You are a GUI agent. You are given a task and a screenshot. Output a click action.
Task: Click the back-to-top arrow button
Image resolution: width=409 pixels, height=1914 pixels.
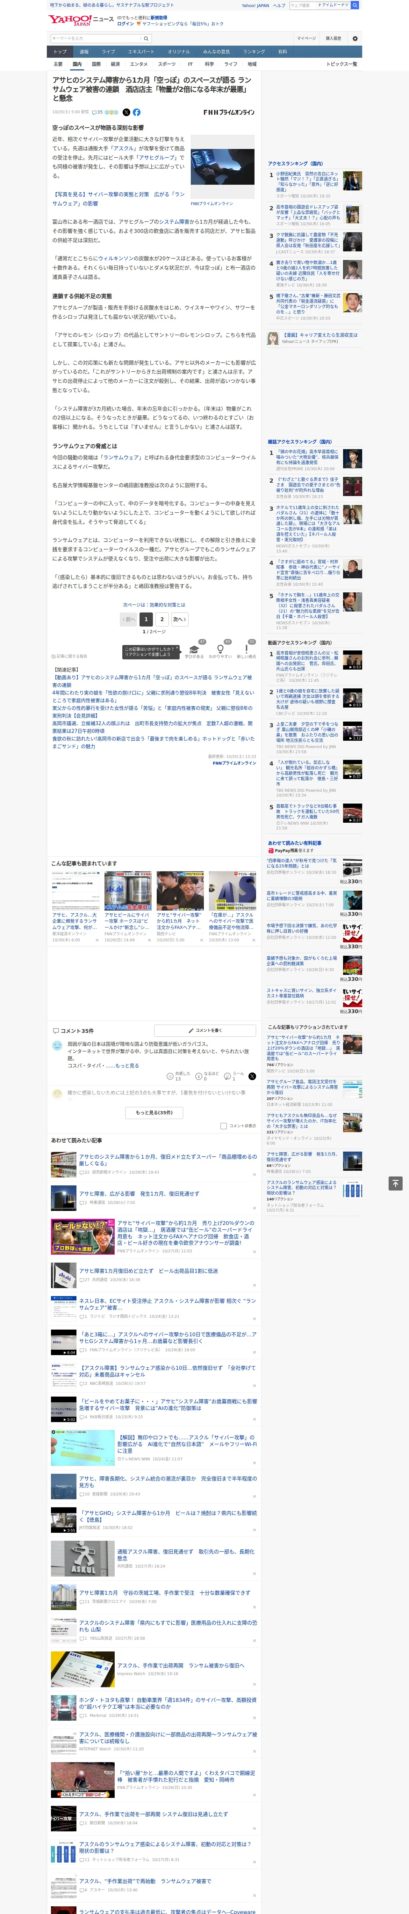[396, 1183]
